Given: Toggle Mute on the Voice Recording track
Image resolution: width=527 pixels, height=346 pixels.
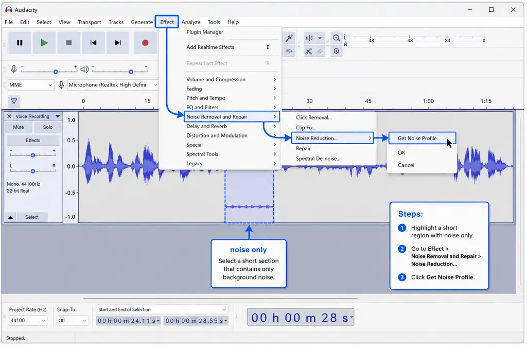Looking at the screenshot, I should [19, 127].
